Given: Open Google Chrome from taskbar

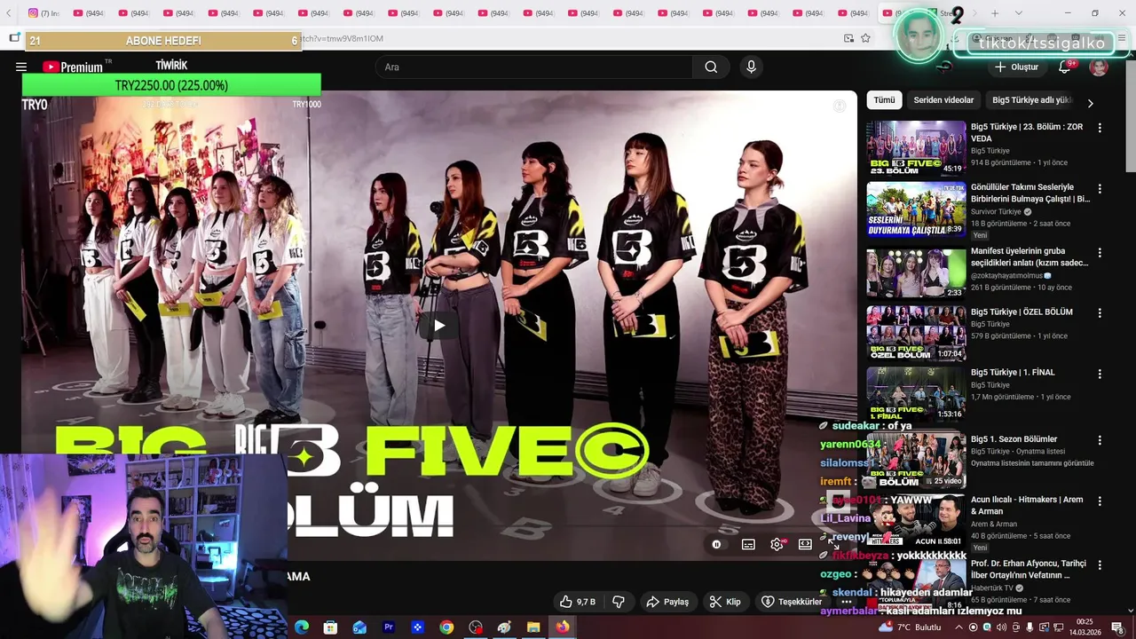Looking at the screenshot, I should [x=446, y=627].
